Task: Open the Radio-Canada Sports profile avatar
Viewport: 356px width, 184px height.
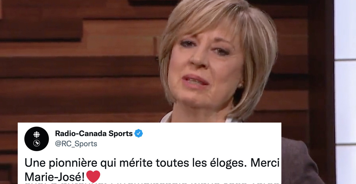Action: (37, 139)
